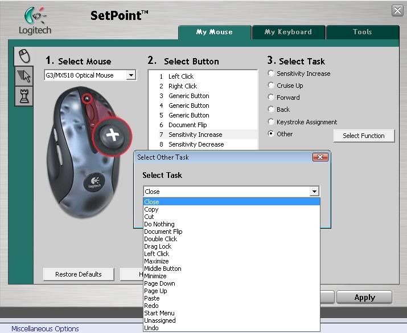Choose Minimize from the task list
The image size is (407, 333).
pyautogui.click(x=232, y=276)
